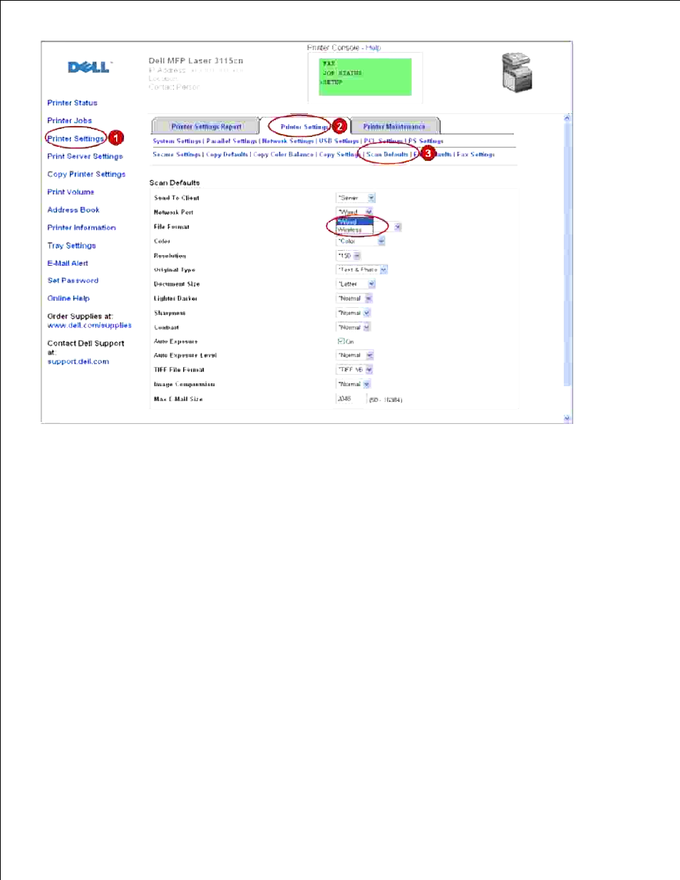This screenshot has height=880, width=680.
Task: Switch to Printer Settings Report tab
Action: click(x=207, y=127)
